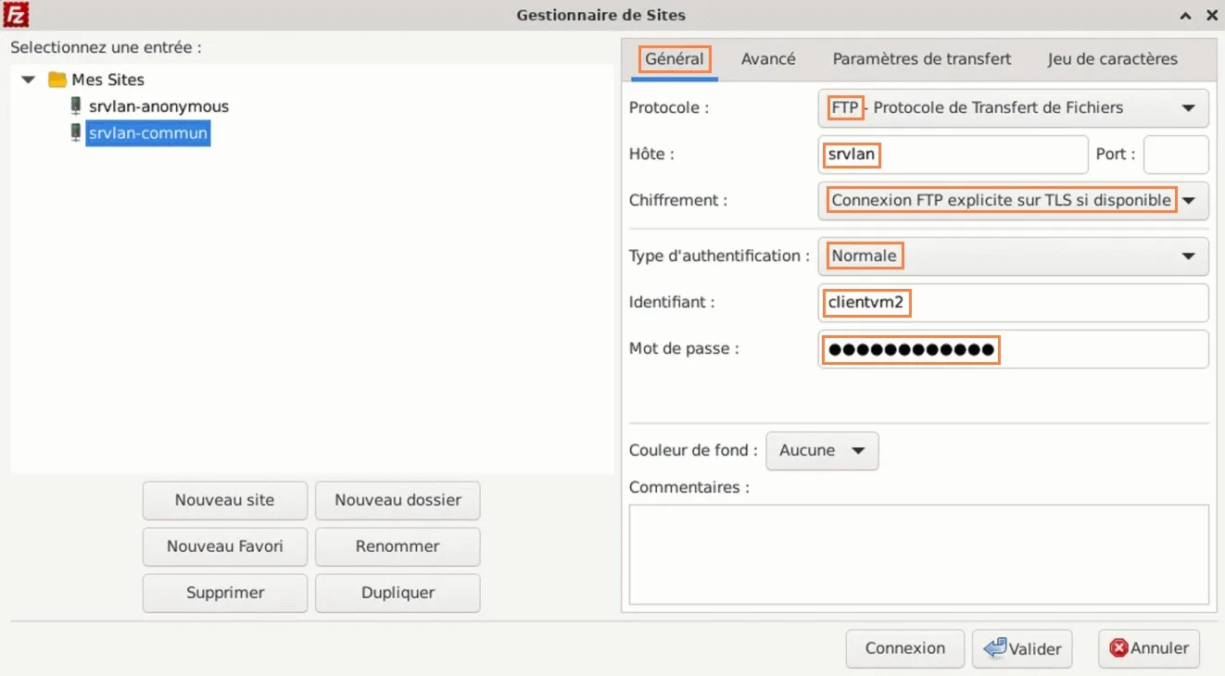Click into the Commentaires text area
This screenshot has width=1225, height=676.
(x=919, y=555)
